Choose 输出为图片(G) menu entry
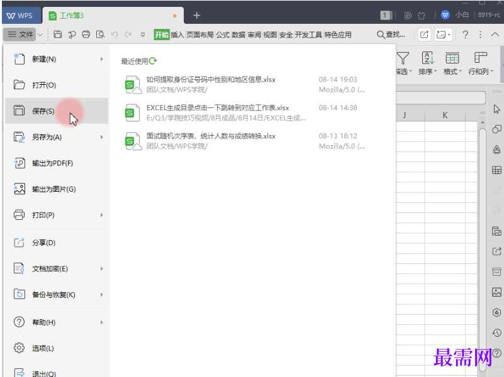504x377 pixels. click(57, 189)
